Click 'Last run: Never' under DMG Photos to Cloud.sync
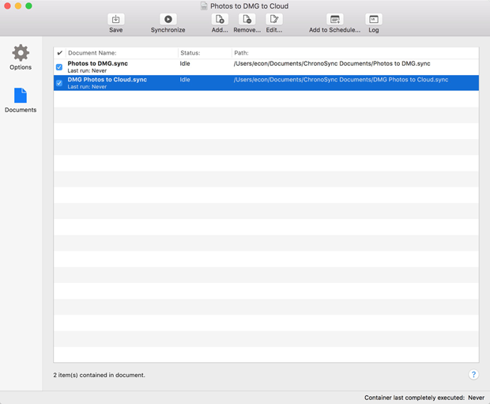The height and width of the screenshot is (404, 490). [87, 87]
